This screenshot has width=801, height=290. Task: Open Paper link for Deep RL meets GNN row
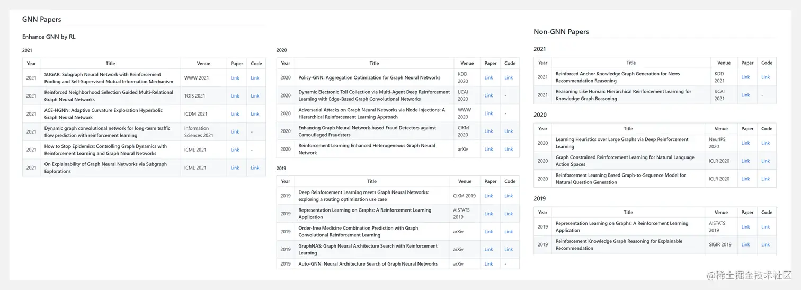click(x=488, y=196)
